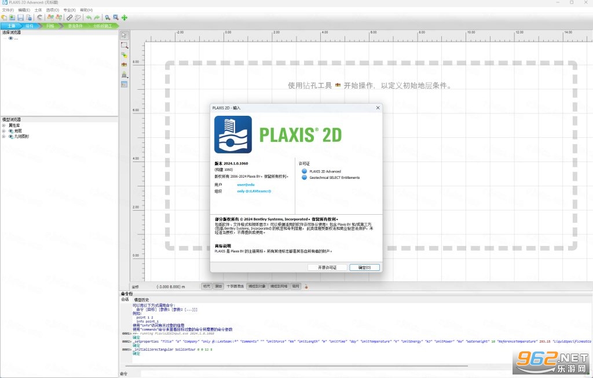Image resolution: width=593 pixels, height=378 pixels.
Task: Switch to the 结构 mode tab
Action: pyautogui.click(x=30, y=25)
